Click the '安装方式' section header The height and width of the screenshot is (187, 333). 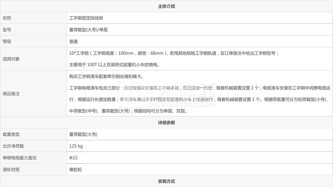click(166, 181)
